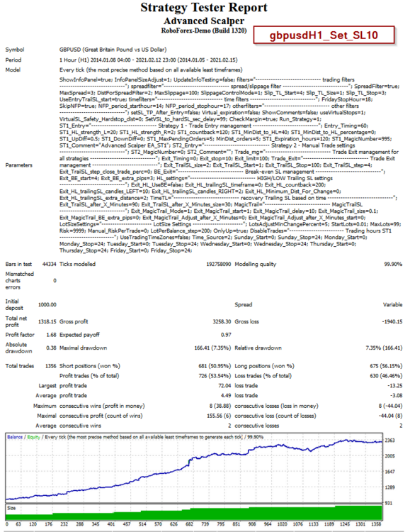This screenshot has height=532, width=410.
Task: Click the Equity legend in the chart
Action: [33, 437]
